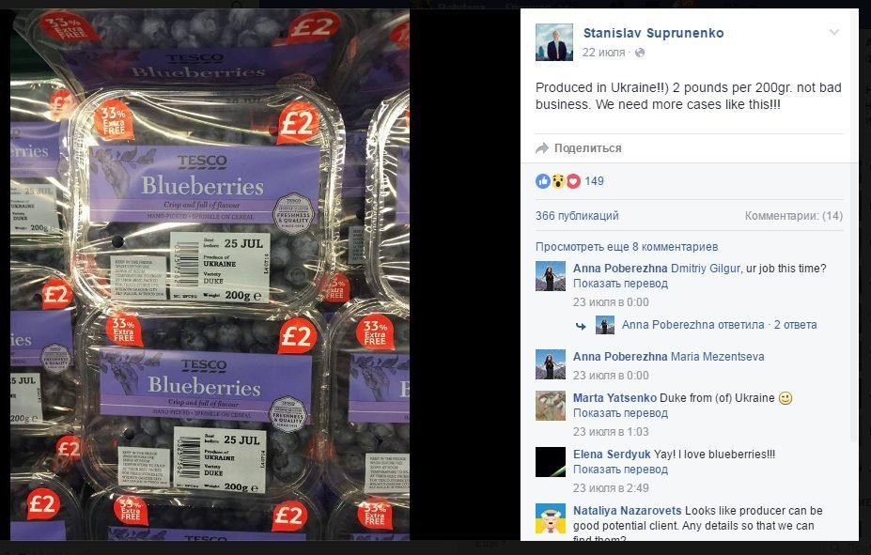
Task: Click the Tesco blueberries photo
Action: tap(210, 274)
